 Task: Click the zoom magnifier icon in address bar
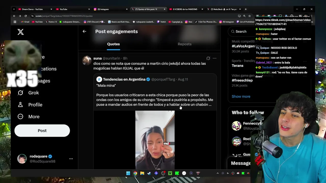244,16
